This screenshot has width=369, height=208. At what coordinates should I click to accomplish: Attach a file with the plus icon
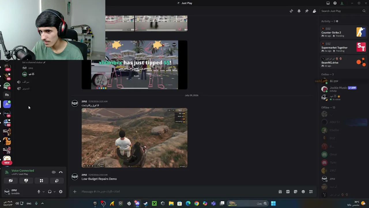pyautogui.click(x=75, y=192)
